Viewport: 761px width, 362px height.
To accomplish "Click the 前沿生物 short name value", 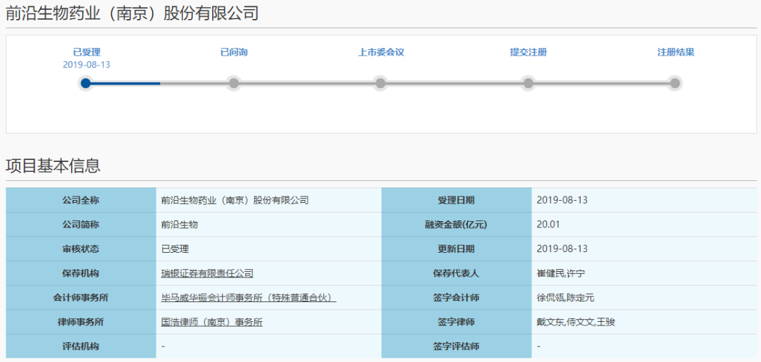I will 180,225.
